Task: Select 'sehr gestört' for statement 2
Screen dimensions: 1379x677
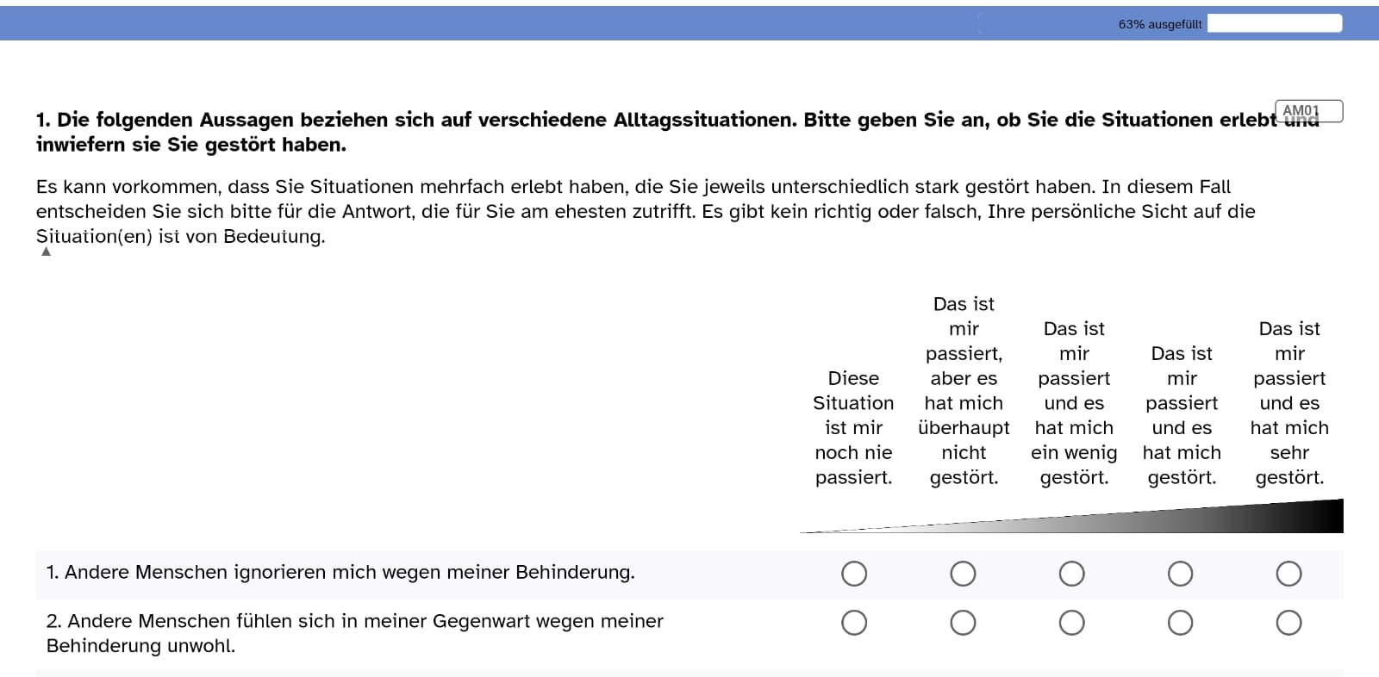Action: click(1289, 623)
